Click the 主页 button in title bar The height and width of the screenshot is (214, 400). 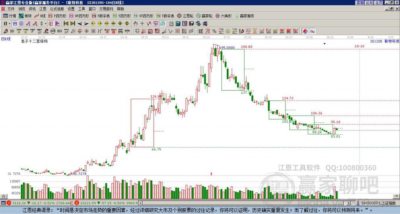click(x=379, y=3)
